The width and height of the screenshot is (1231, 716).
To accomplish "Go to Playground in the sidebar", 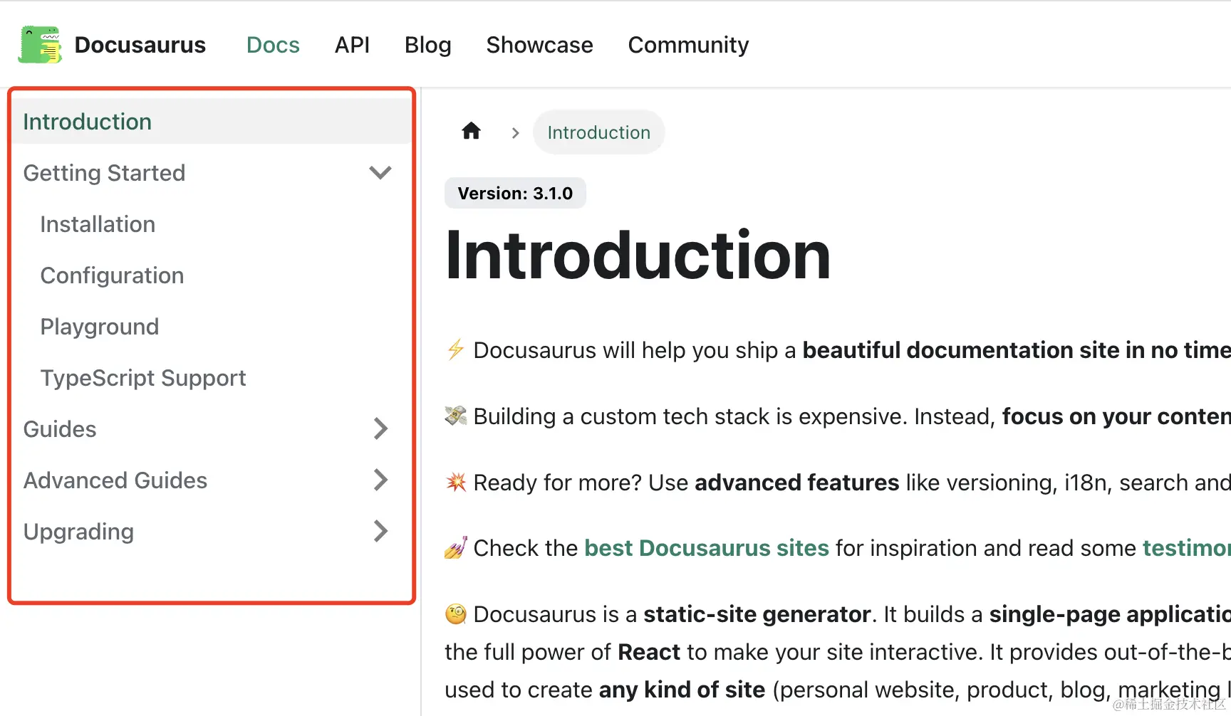I will [100, 327].
